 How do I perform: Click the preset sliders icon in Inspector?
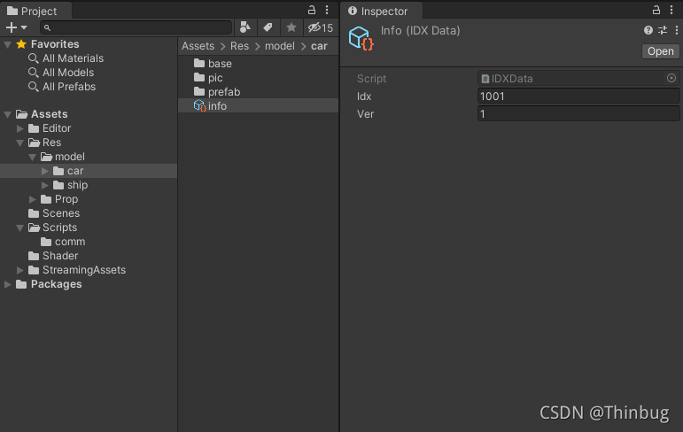(663, 30)
